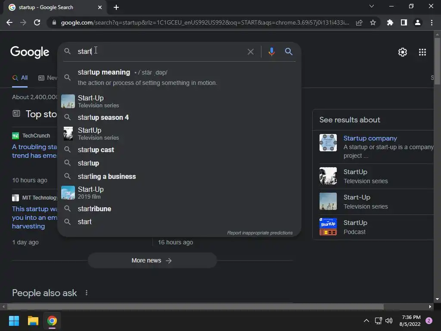The image size is (441, 331).
Task: Click 'Report inappropriate predictions' link
Action: [260, 233]
